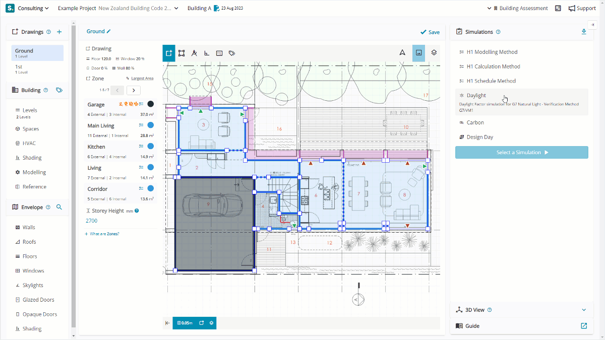Open help for Drawings section
This screenshot has height=340, width=605.
pyautogui.click(x=49, y=32)
